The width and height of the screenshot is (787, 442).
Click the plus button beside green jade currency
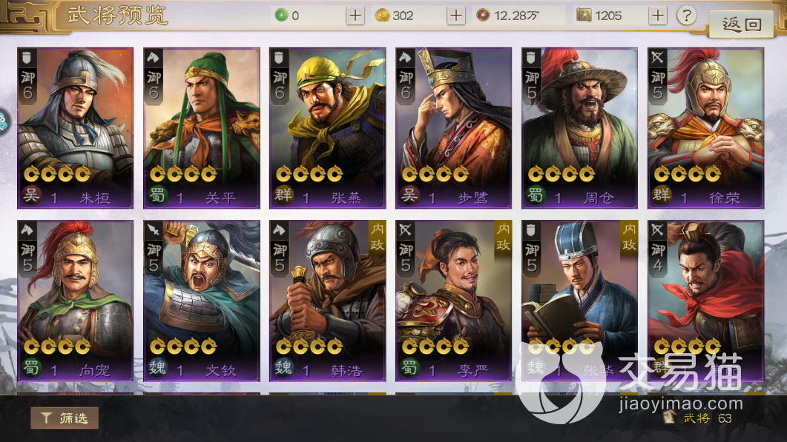pos(355,16)
